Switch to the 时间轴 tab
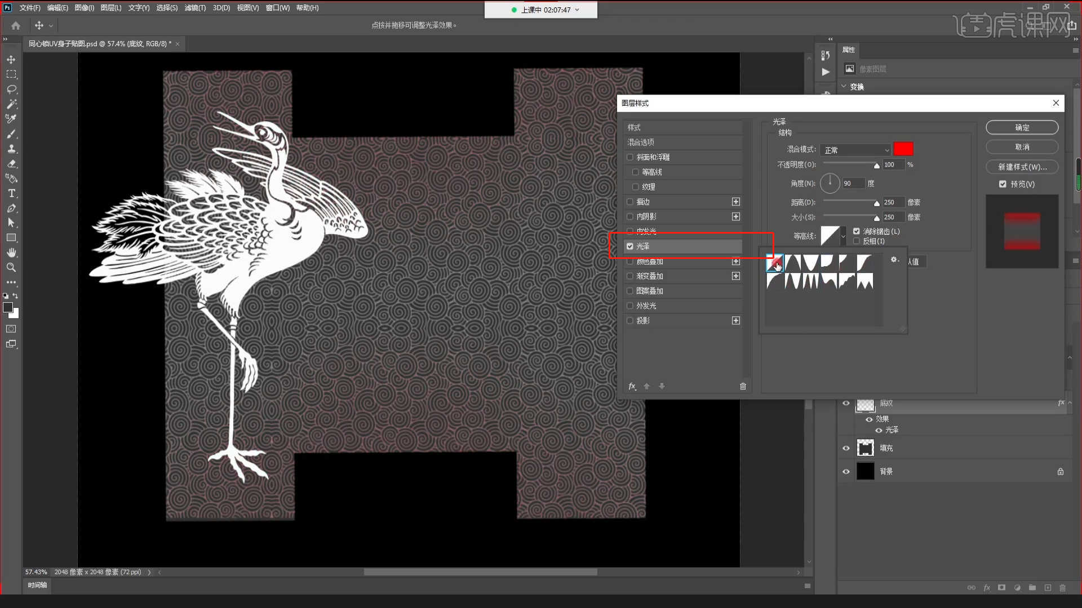Viewport: 1082px width, 608px height. click(x=37, y=585)
